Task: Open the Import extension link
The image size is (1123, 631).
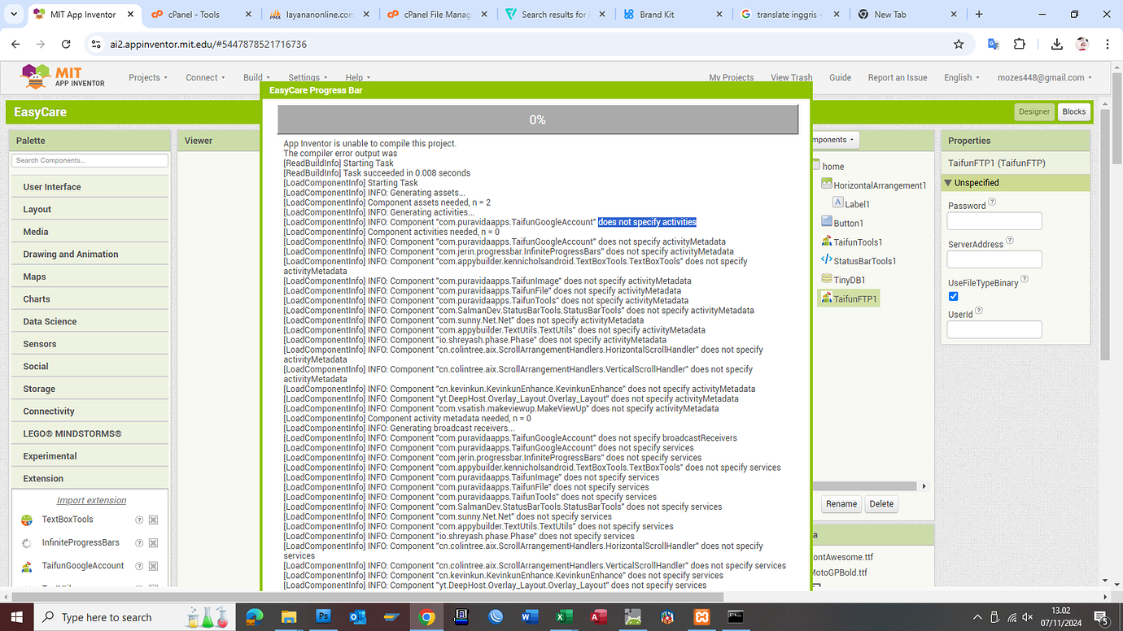Action: coord(90,500)
